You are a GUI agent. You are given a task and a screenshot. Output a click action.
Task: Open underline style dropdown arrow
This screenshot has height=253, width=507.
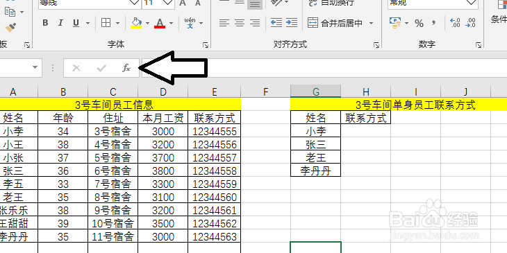[88, 24]
